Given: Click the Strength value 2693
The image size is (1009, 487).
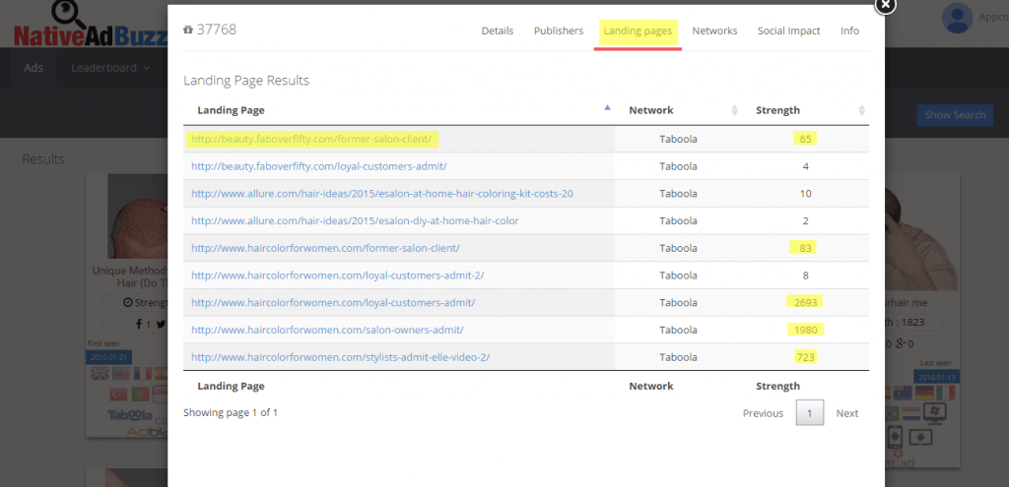Looking at the screenshot, I should [x=805, y=303].
